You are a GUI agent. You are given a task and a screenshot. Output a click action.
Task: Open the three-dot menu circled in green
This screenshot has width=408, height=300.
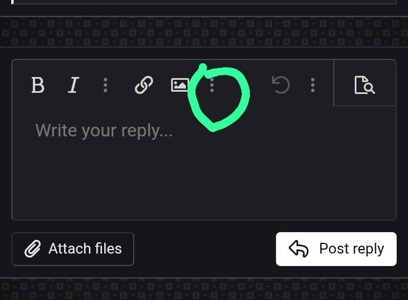click(212, 85)
